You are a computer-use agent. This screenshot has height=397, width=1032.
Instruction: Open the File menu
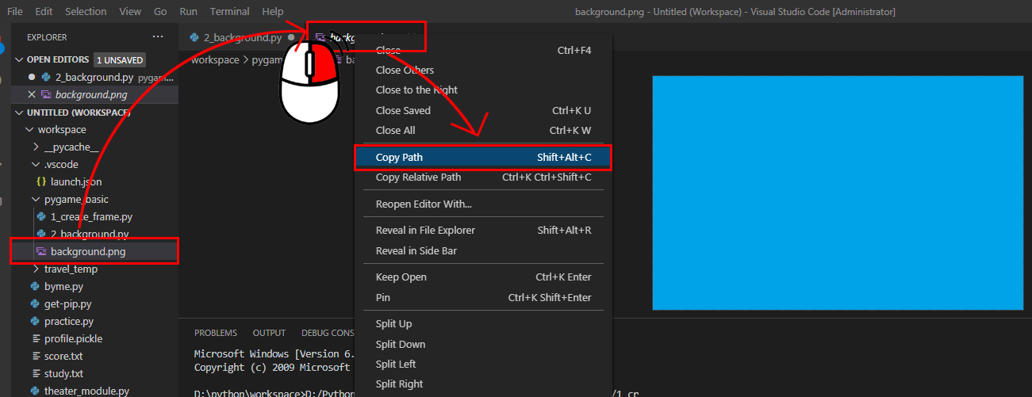click(15, 11)
